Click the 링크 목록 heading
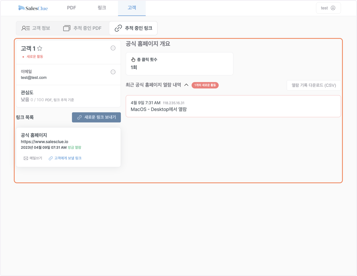The width and height of the screenshot is (357, 276). click(25, 117)
